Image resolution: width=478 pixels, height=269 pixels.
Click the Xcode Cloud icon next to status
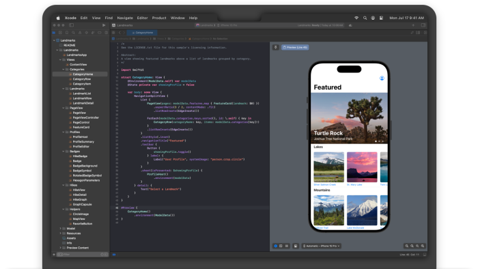(x=350, y=25)
